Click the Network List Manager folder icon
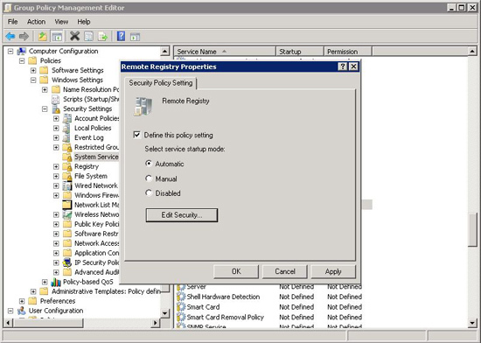The height and width of the screenshot is (343, 481). click(x=67, y=205)
